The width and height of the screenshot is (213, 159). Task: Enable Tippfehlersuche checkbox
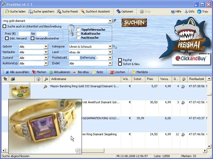[x=78, y=30]
